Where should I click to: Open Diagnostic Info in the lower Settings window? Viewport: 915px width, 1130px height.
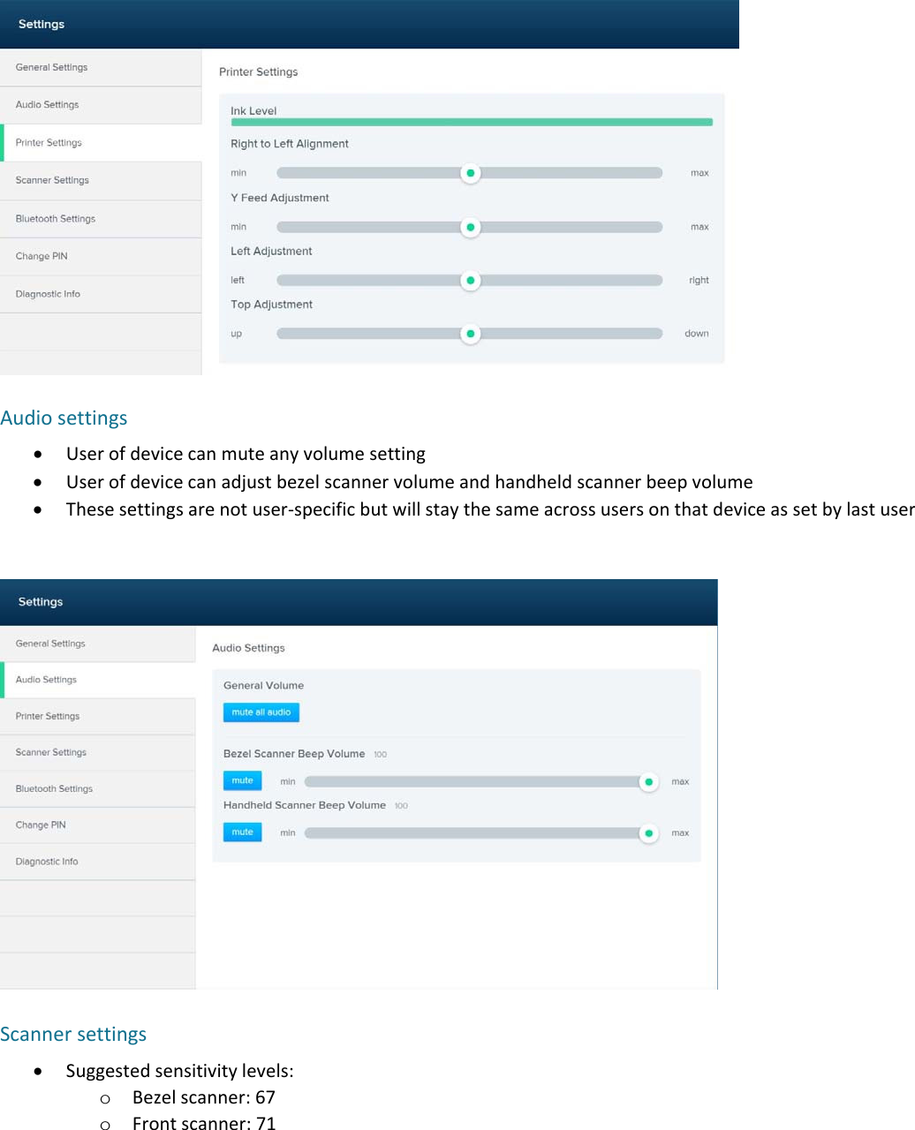click(x=97, y=862)
